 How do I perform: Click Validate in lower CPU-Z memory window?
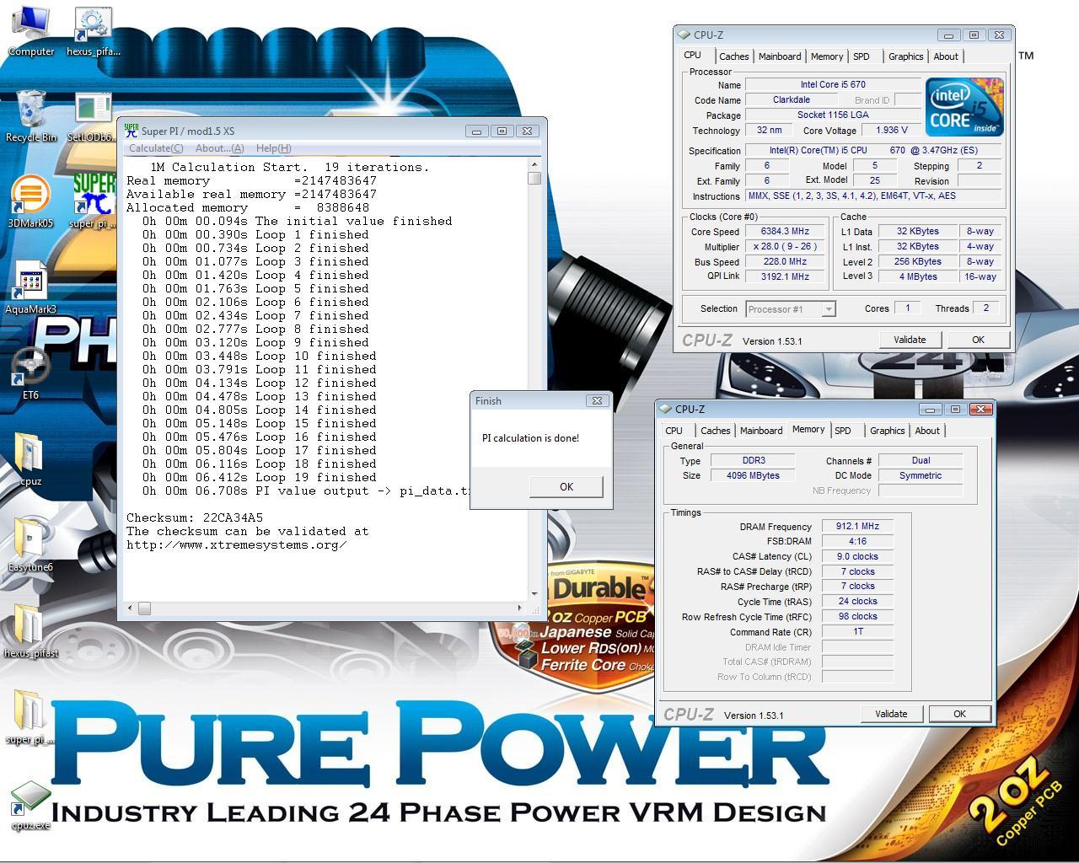[x=891, y=714]
